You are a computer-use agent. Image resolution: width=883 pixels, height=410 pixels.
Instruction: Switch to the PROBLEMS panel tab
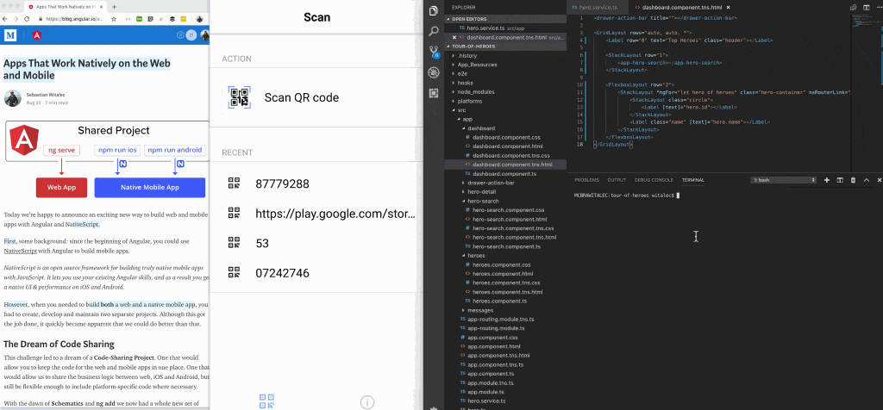(586, 180)
